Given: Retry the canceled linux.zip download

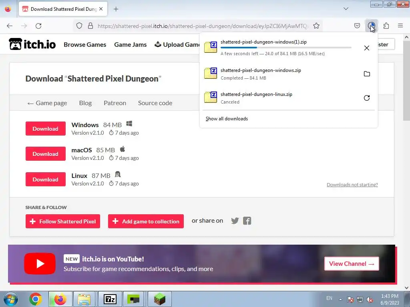Looking at the screenshot, I should pos(367,98).
